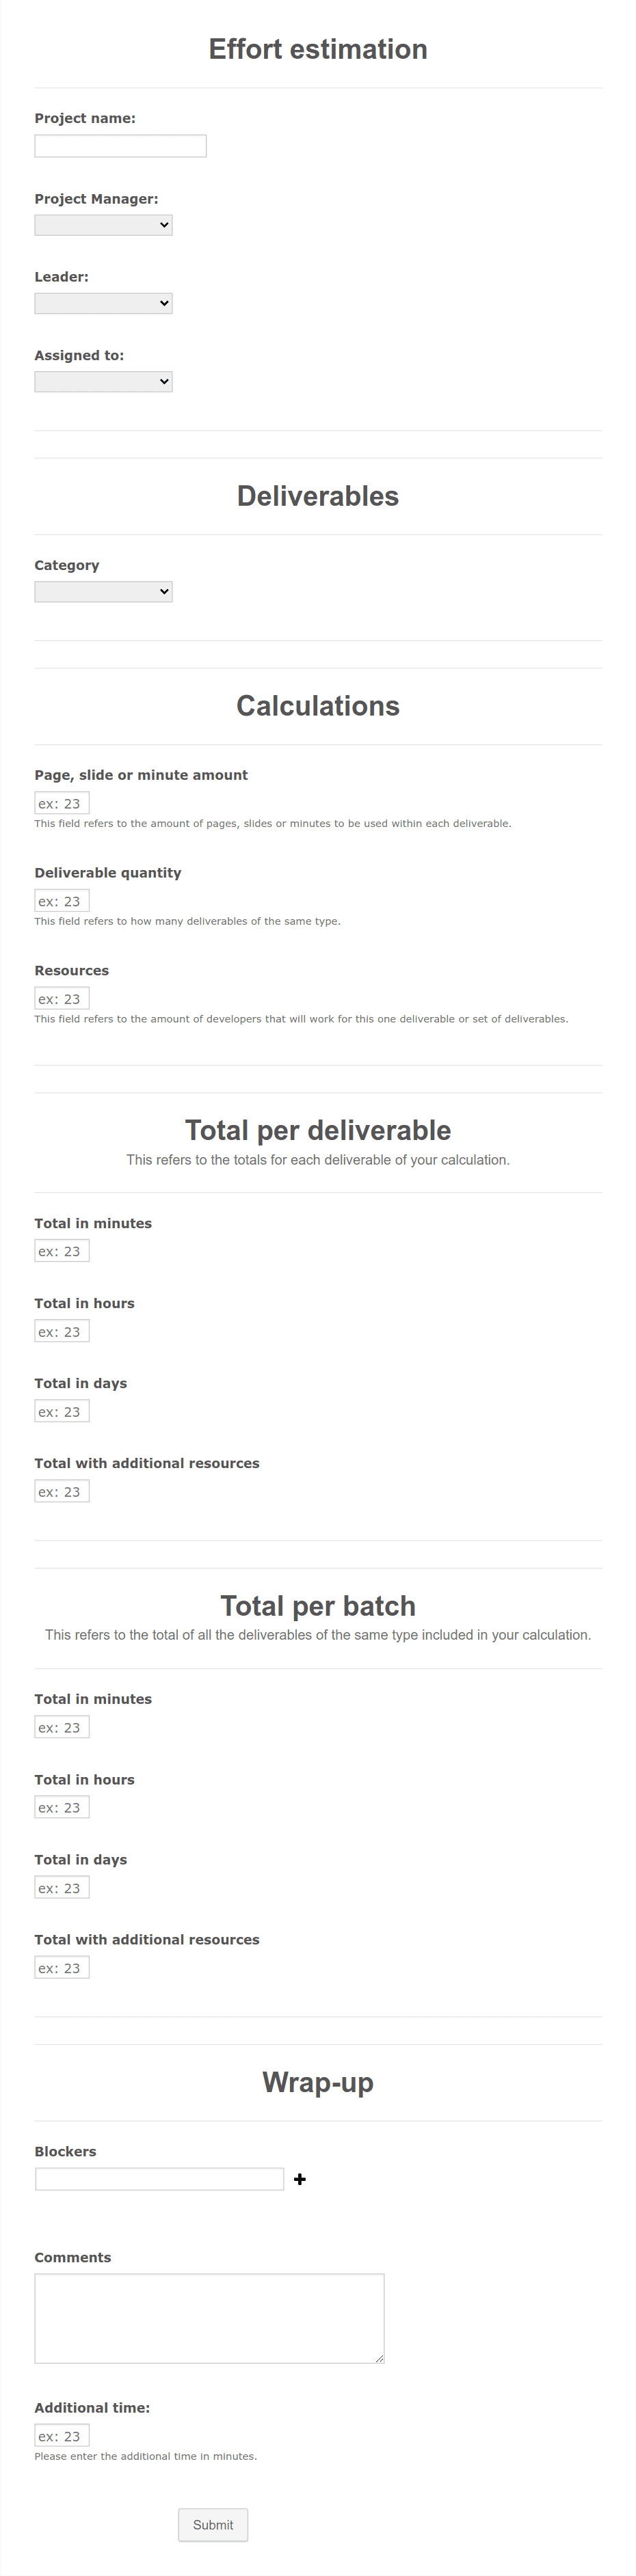Click the Submit button

[x=212, y=2525]
